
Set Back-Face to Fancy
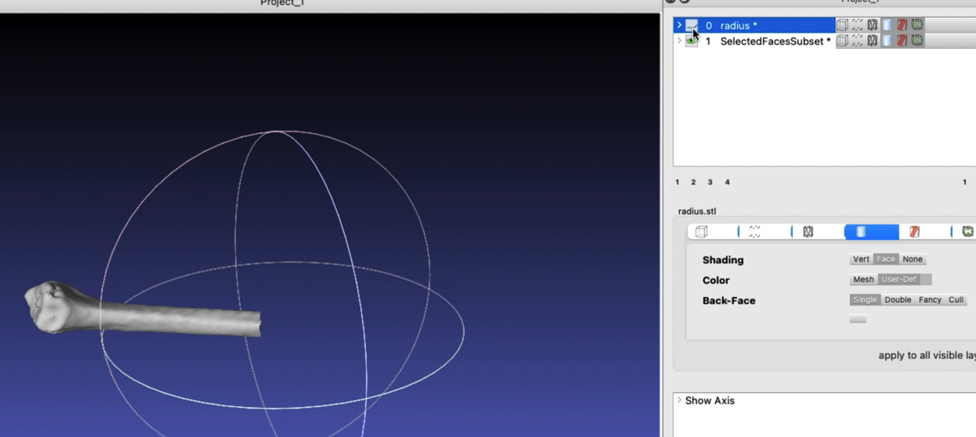click(x=930, y=300)
